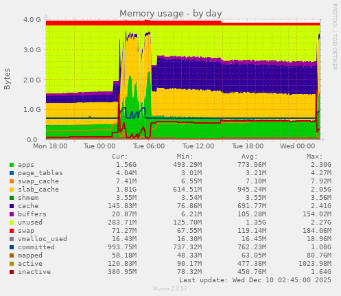341x296 pixels.
Task: Click the apps max value 2.30G
Action: 321,165
